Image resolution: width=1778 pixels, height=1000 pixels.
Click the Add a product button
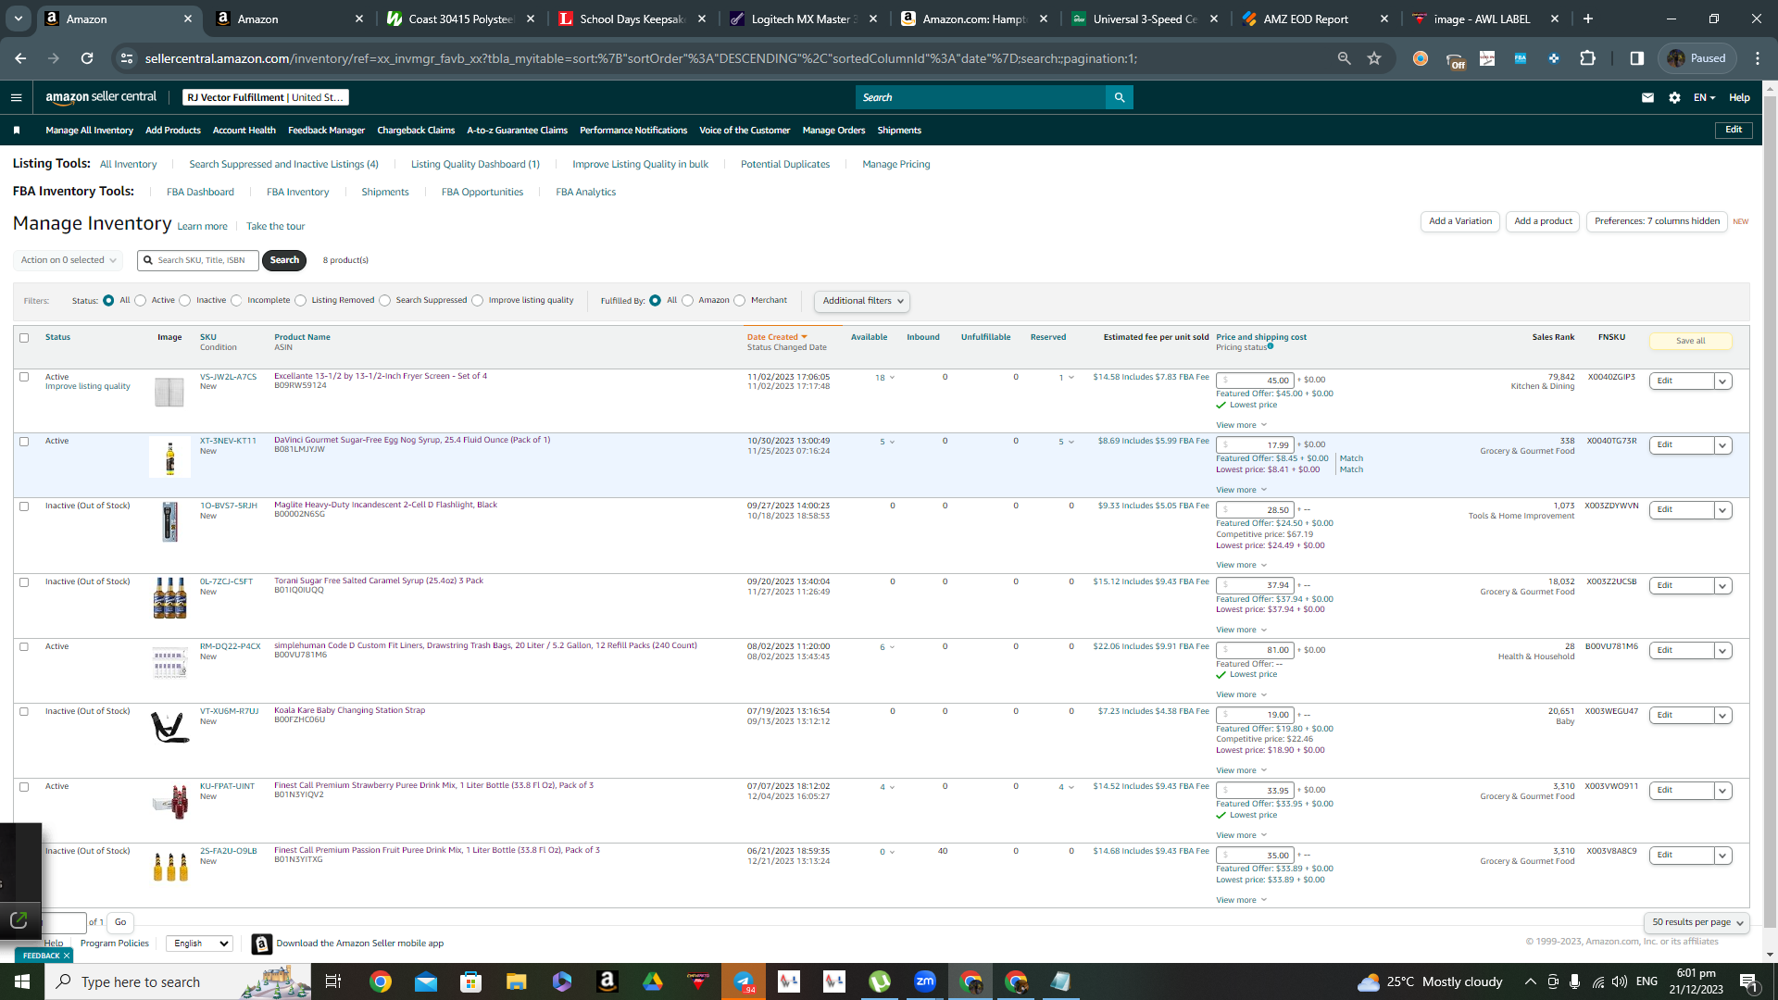point(1543,221)
